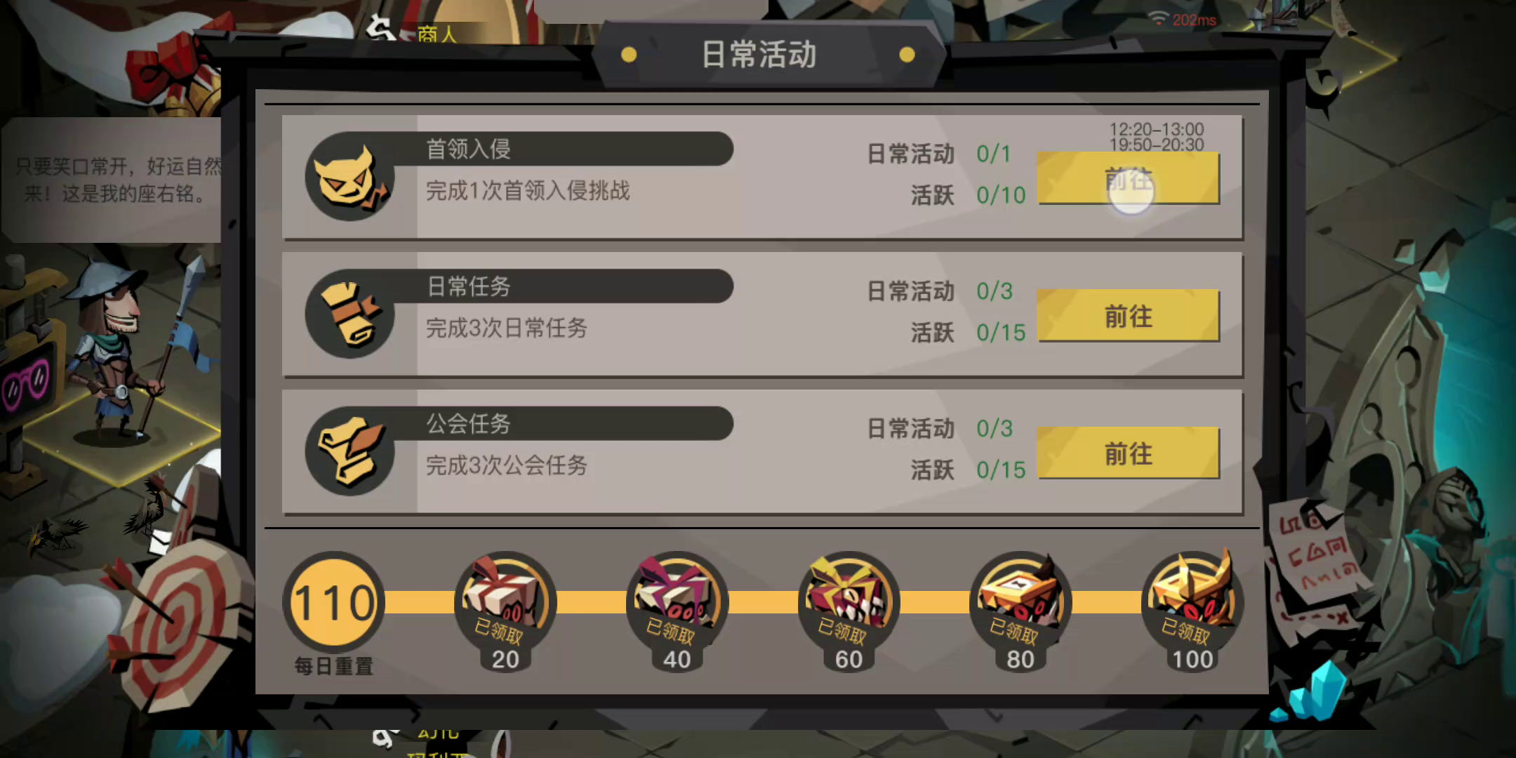This screenshot has height=758, width=1516.
Task: Open the 40-point reward chest
Action: pos(677,604)
